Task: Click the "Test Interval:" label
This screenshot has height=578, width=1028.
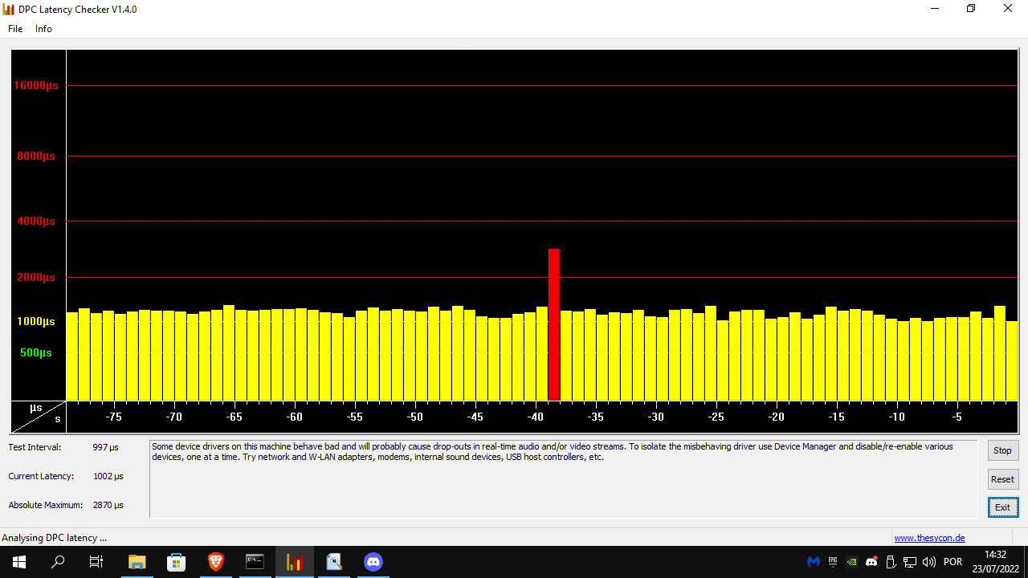Action: [35, 447]
